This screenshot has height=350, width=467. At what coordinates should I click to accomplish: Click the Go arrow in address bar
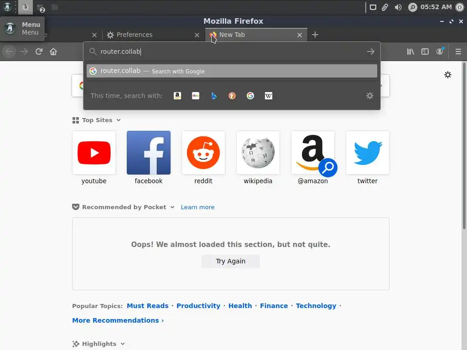tap(371, 51)
